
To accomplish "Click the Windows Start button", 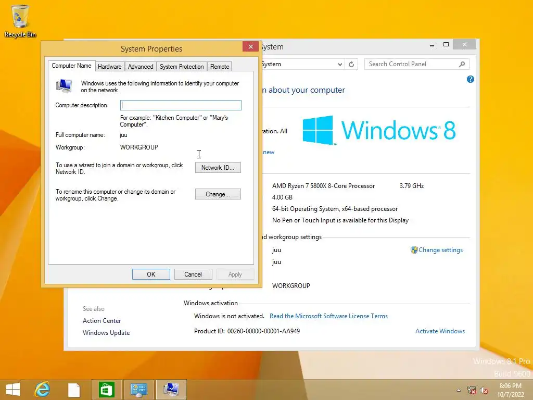I will pyautogui.click(x=13, y=390).
